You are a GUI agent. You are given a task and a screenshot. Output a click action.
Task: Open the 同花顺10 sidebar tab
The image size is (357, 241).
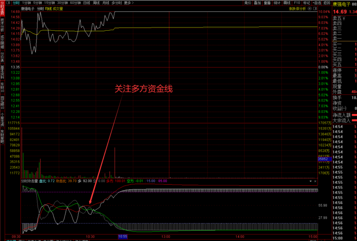pos(2,103)
